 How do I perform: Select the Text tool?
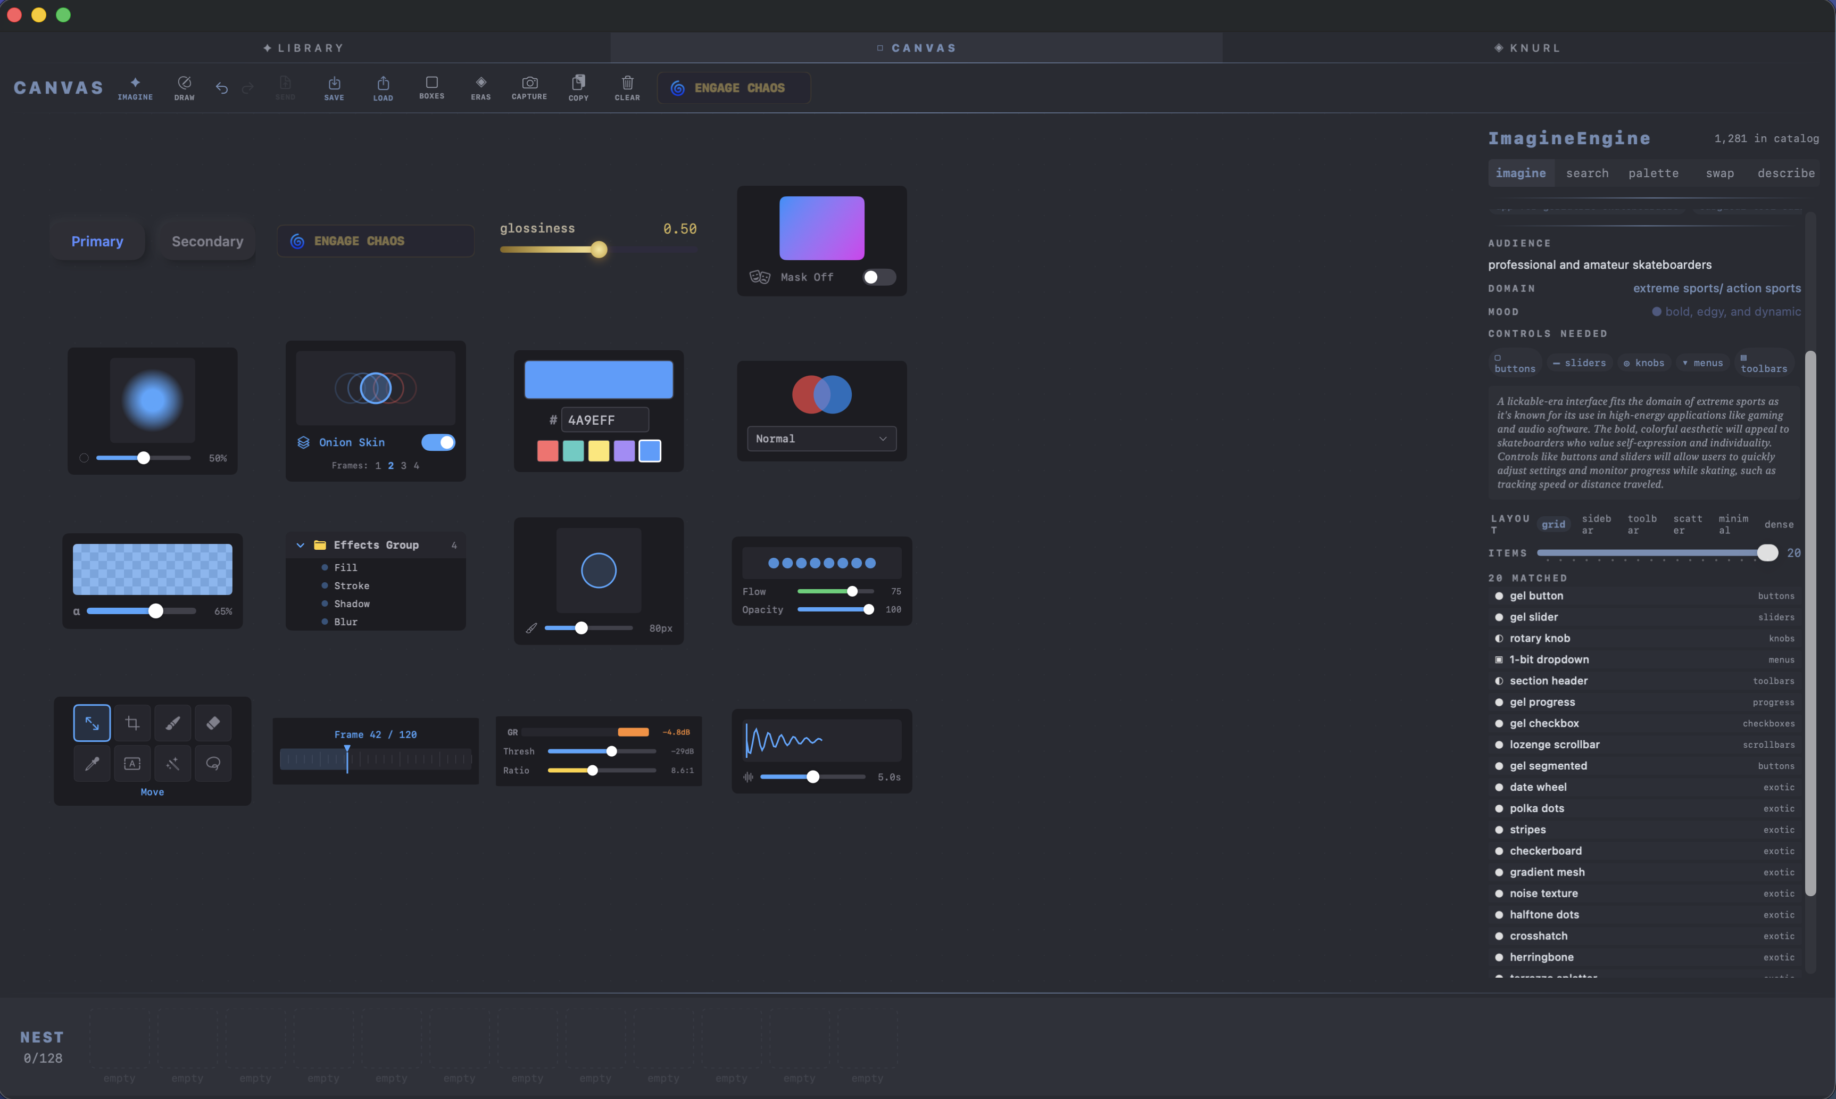(132, 764)
